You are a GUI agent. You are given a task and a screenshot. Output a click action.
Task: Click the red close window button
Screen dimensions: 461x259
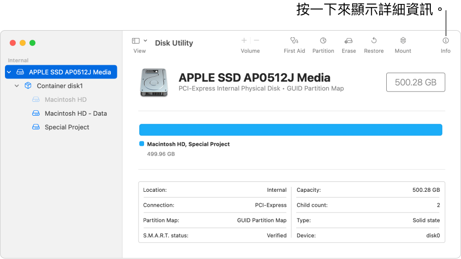pos(13,43)
